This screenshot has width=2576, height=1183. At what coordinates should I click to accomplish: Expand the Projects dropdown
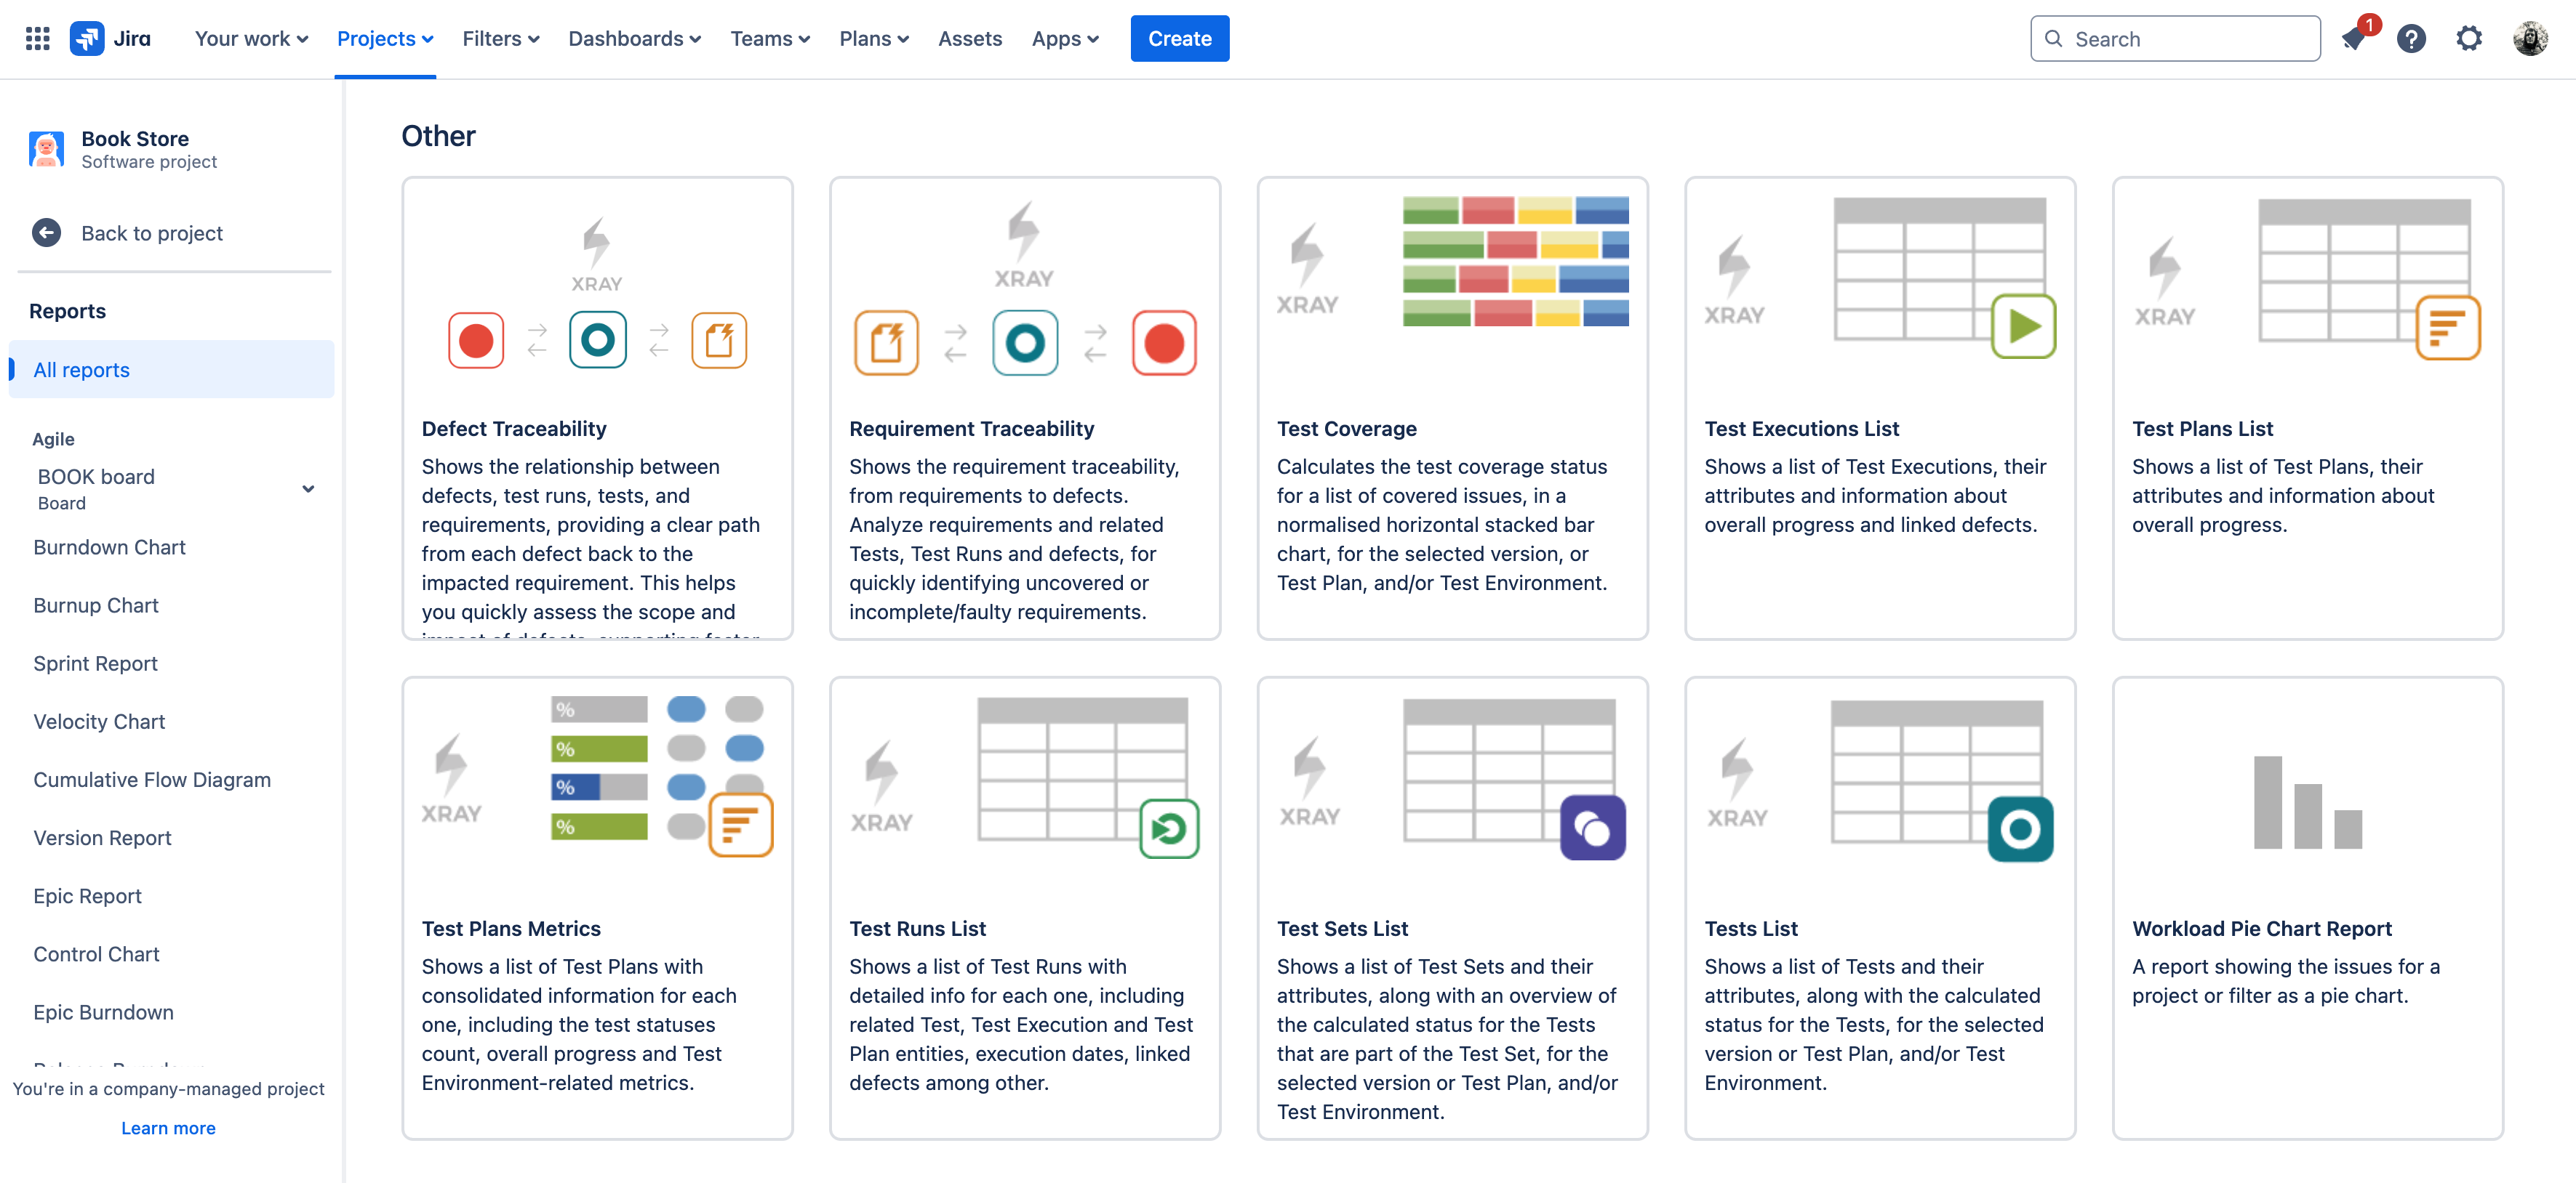(x=385, y=38)
